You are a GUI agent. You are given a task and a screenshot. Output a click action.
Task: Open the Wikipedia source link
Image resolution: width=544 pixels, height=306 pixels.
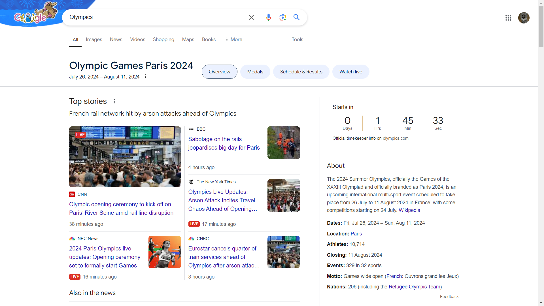[409, 210]
